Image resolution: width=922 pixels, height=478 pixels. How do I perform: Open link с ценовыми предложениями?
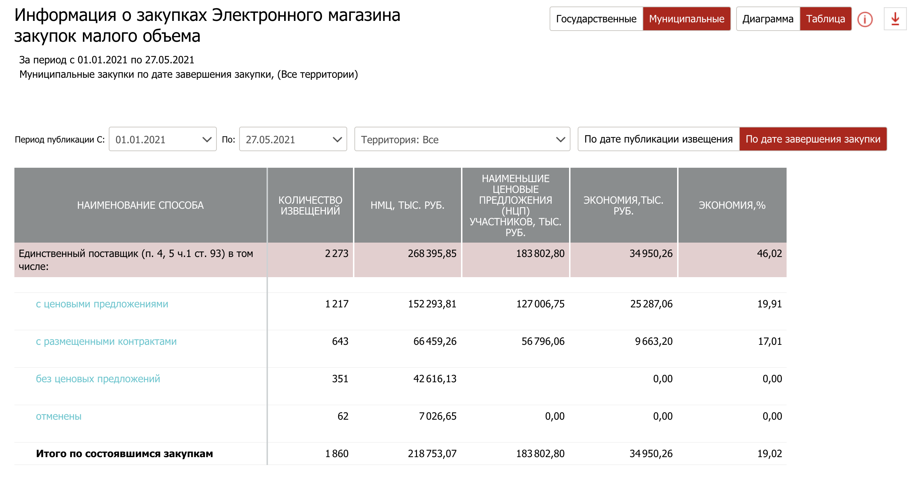[102, 304]
